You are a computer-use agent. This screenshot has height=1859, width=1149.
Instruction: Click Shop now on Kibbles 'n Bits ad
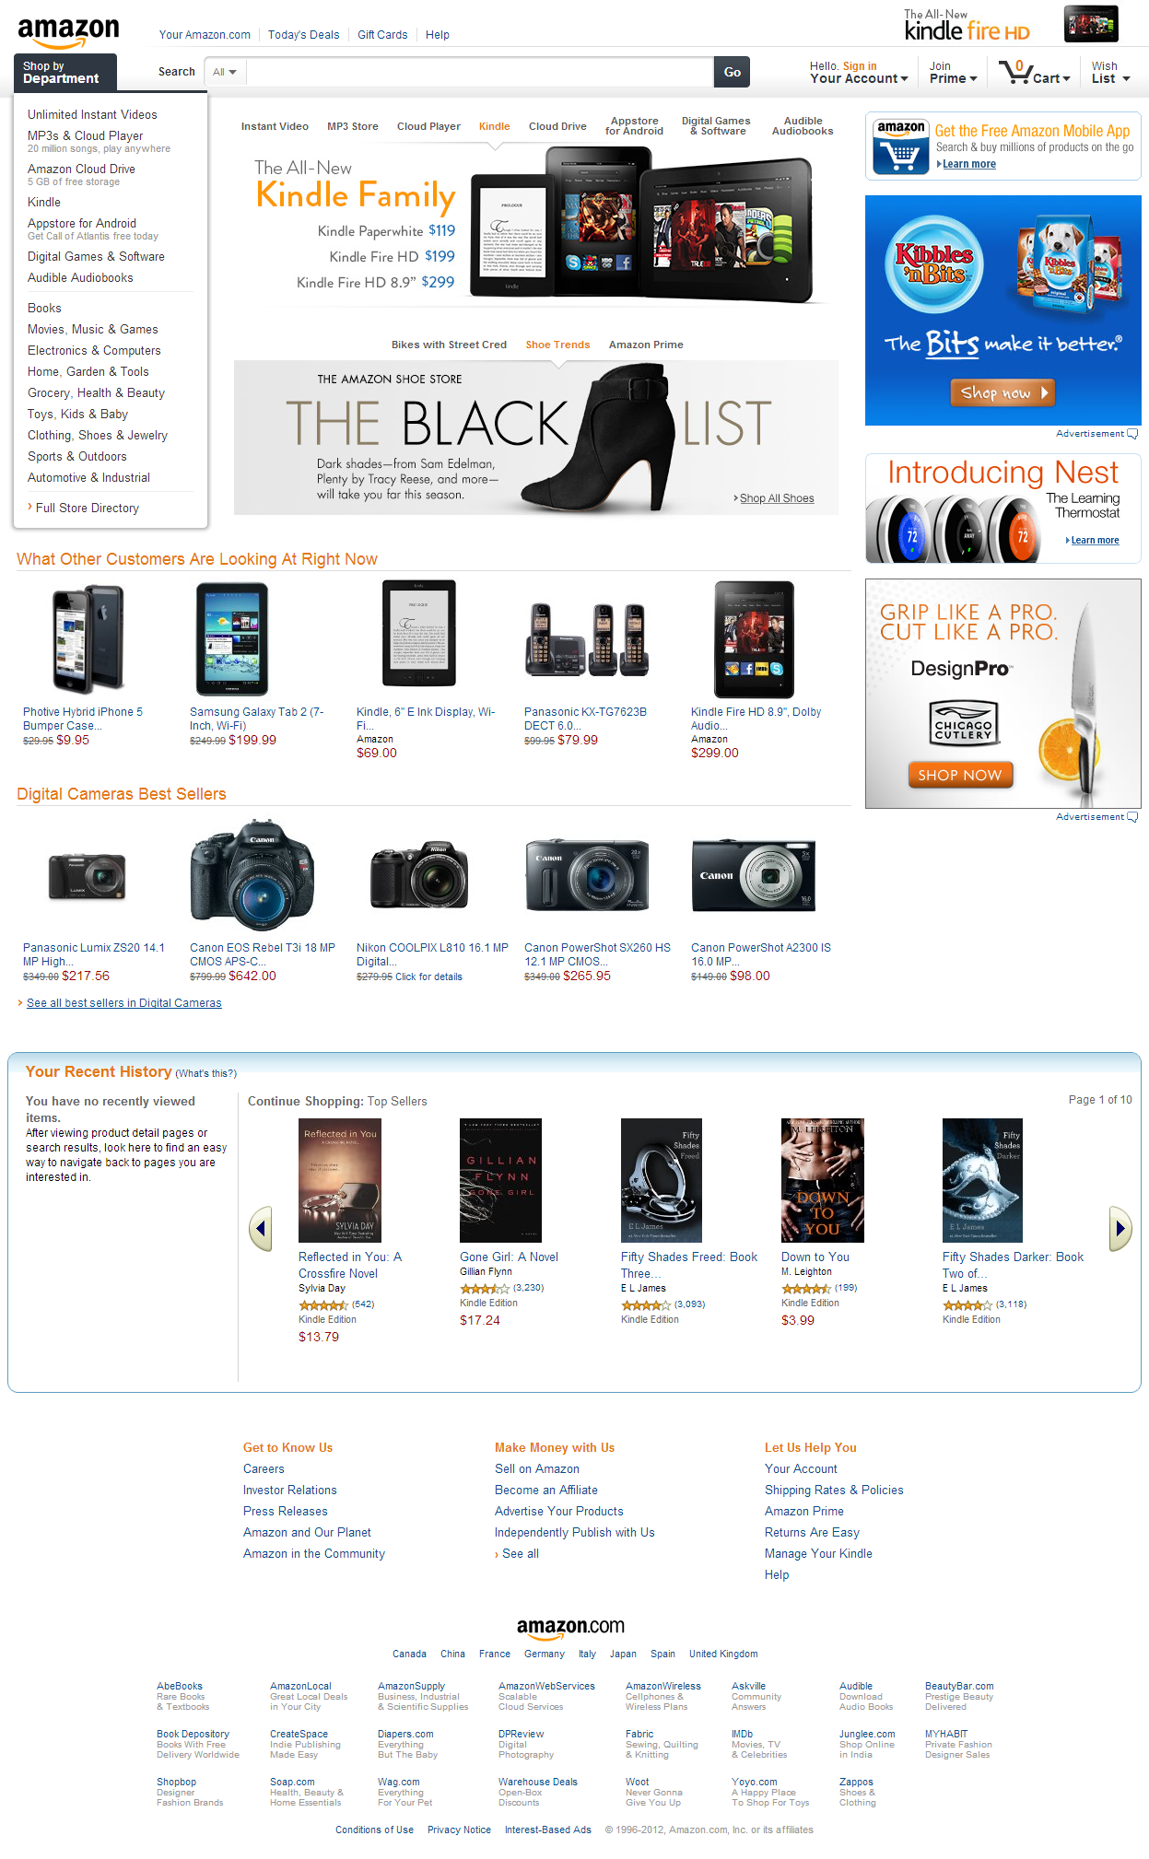pyautogui.click(x=1002, y=392)
